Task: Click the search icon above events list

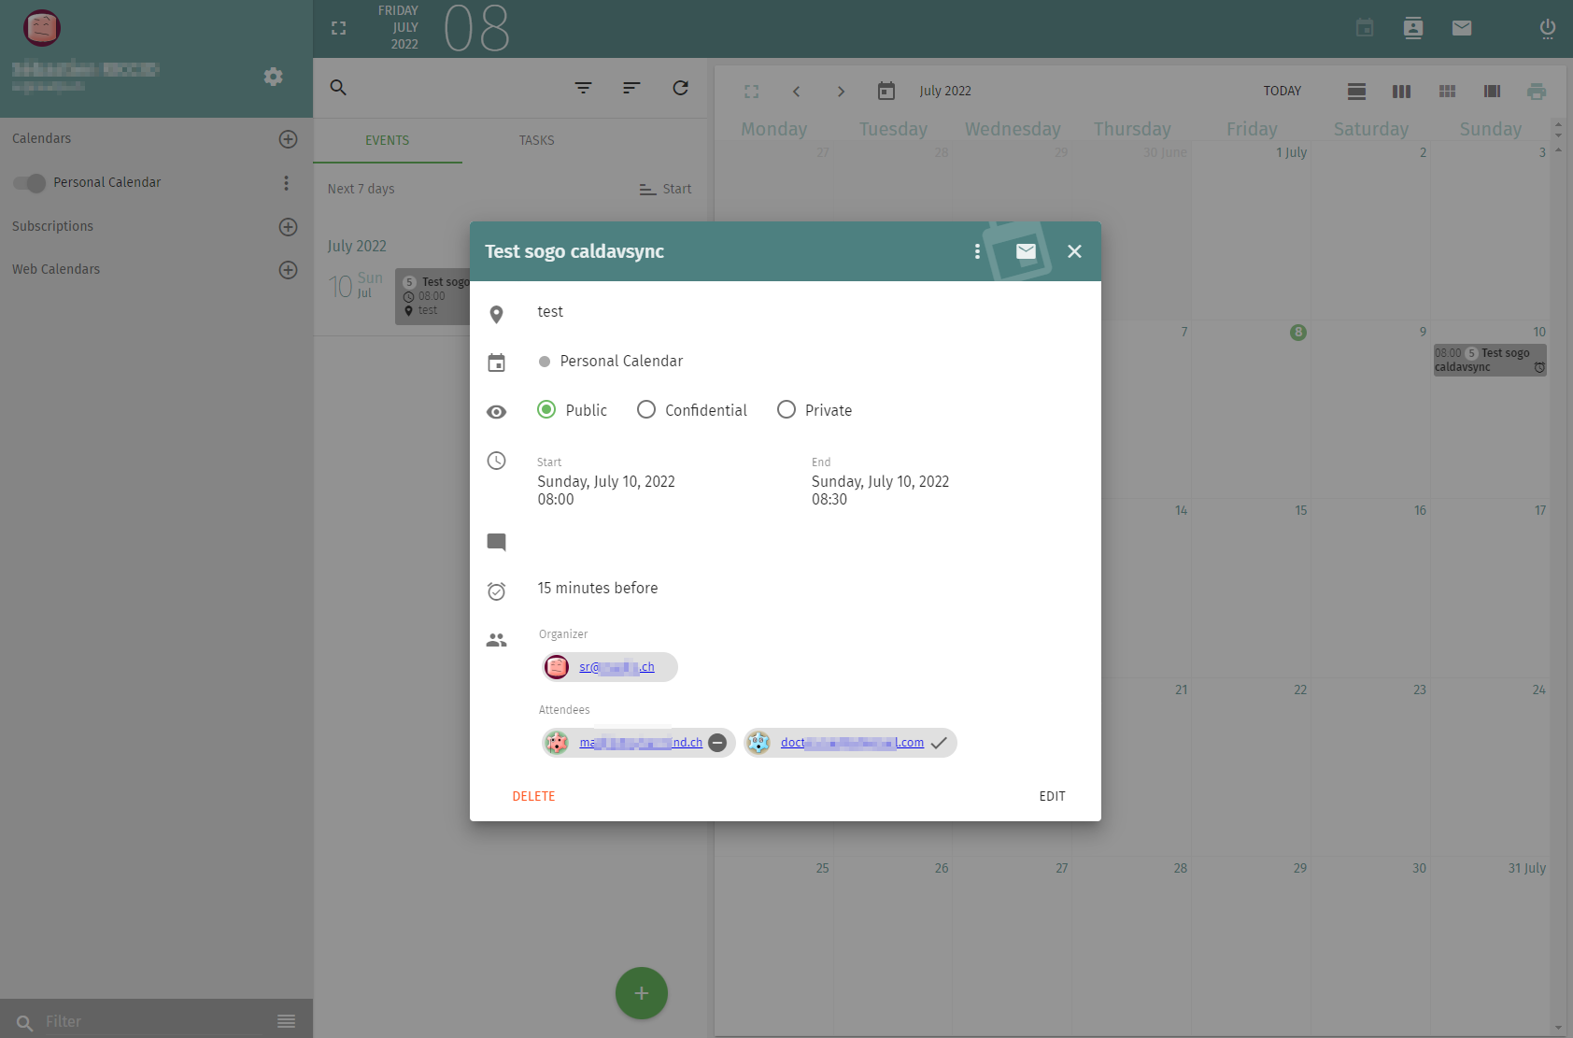Action: 338,88
